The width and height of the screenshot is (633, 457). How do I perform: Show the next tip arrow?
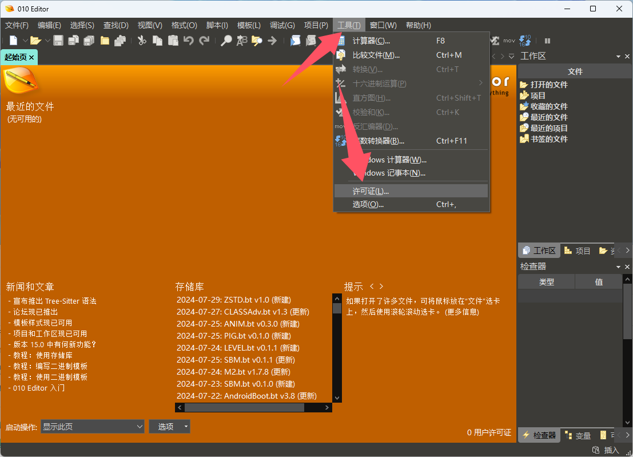point(381,286)
